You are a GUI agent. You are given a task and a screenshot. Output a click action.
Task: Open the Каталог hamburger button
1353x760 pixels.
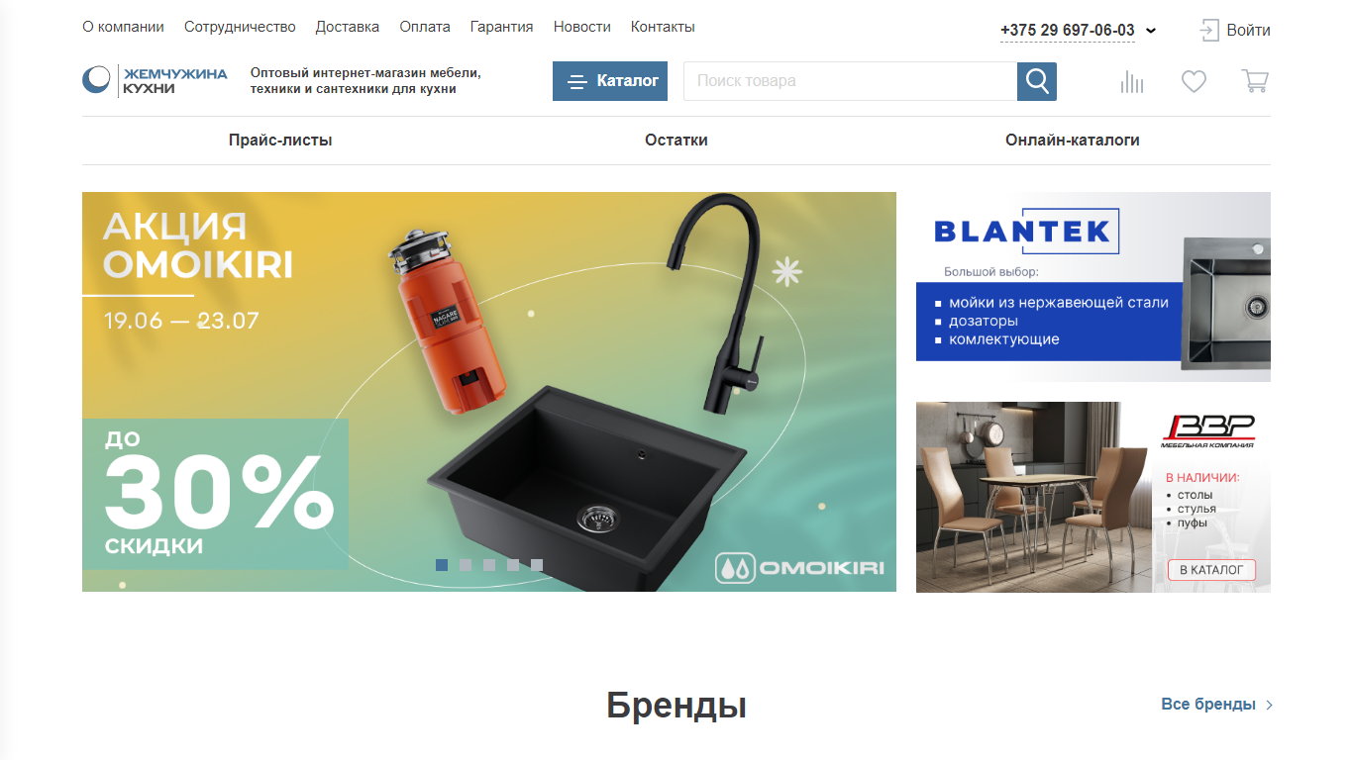point(610,81)
